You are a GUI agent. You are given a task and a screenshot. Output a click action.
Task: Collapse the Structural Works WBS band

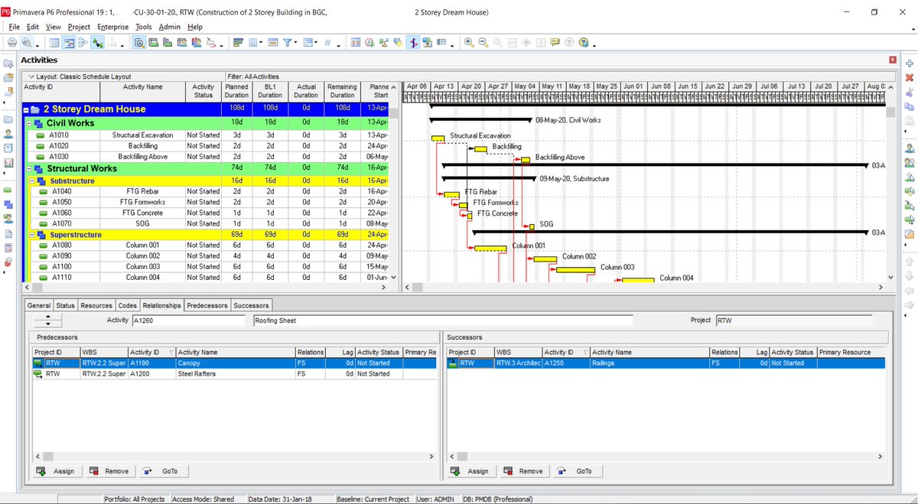28,168
